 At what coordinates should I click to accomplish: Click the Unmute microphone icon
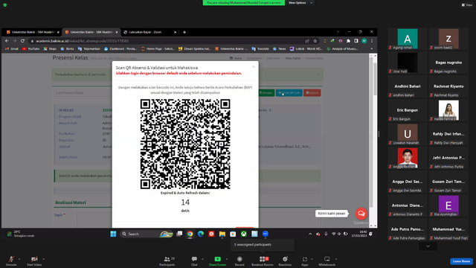click(x=11, y=259)
